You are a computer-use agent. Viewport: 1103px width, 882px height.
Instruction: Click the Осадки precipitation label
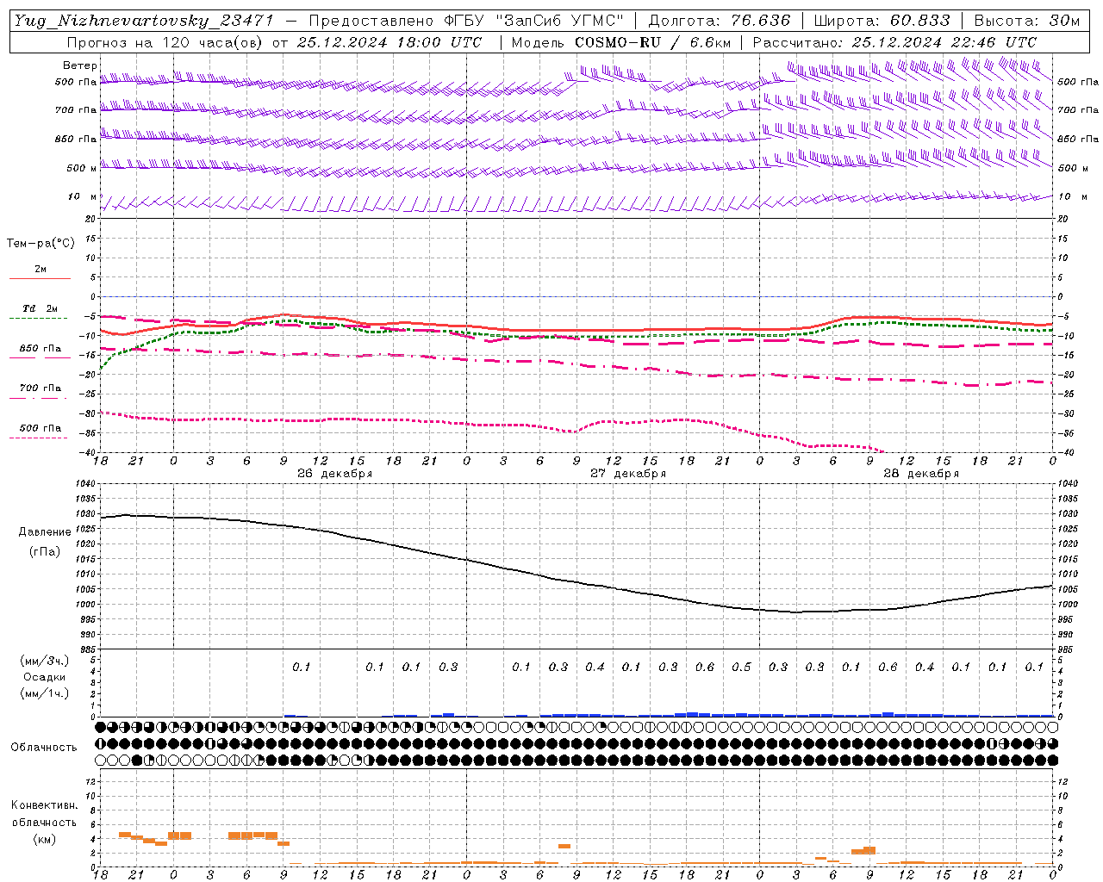[45, 678]
